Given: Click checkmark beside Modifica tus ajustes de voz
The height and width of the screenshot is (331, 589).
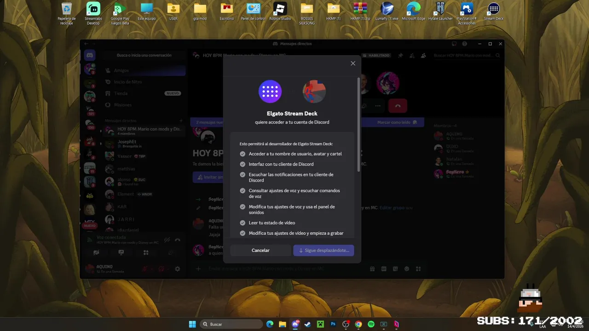Looking at the screenshot, I should pyautogui.click(x=243, y=207).
